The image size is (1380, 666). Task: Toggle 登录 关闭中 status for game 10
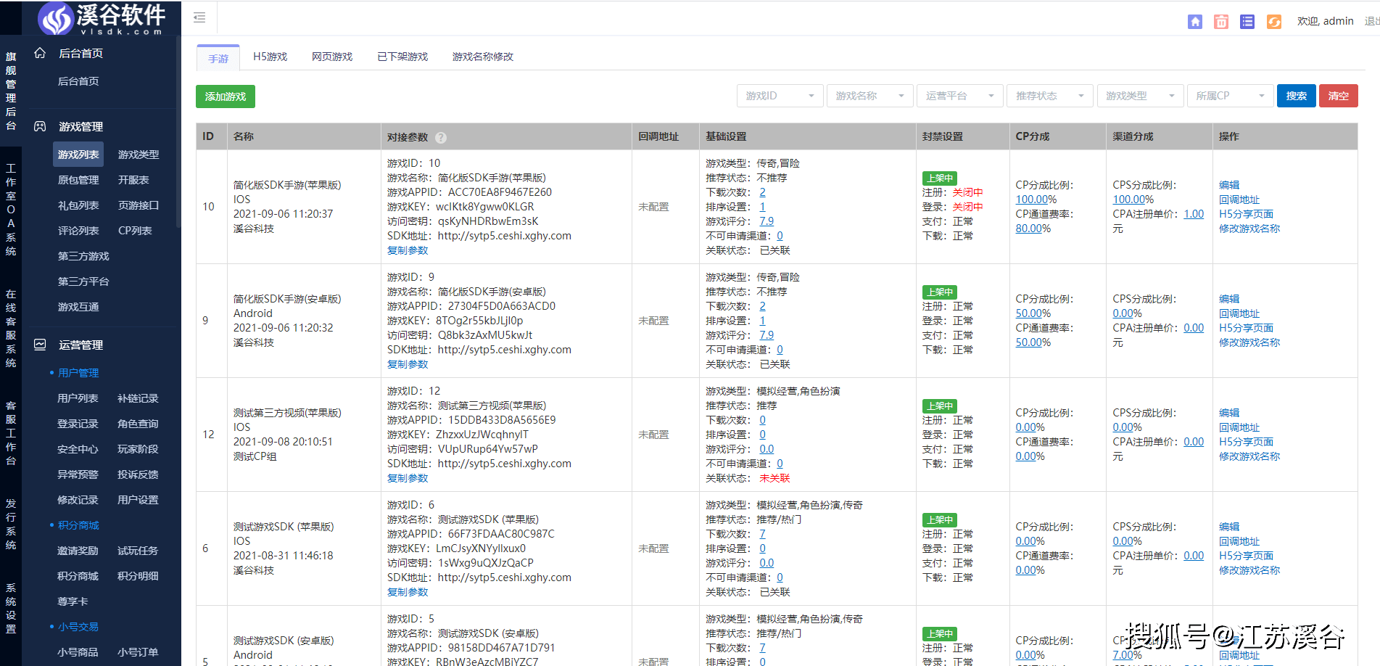[967, 207]
